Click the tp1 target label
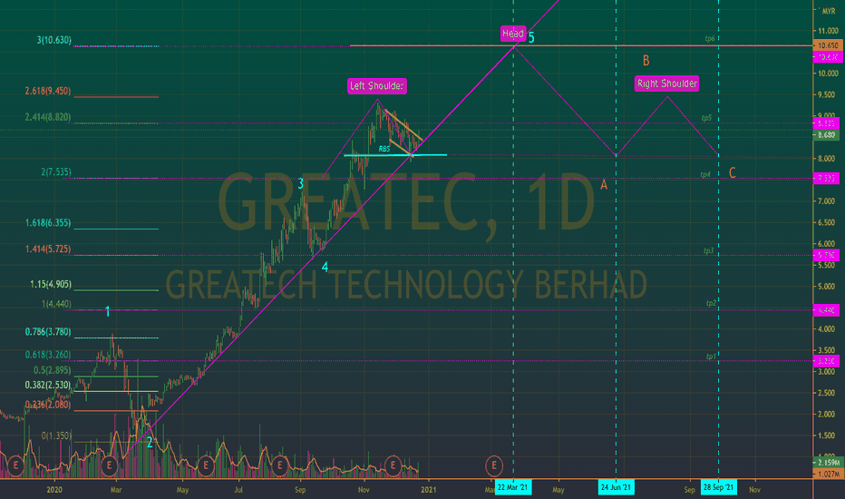Screen dimensions: 845x499 point(711,356)
